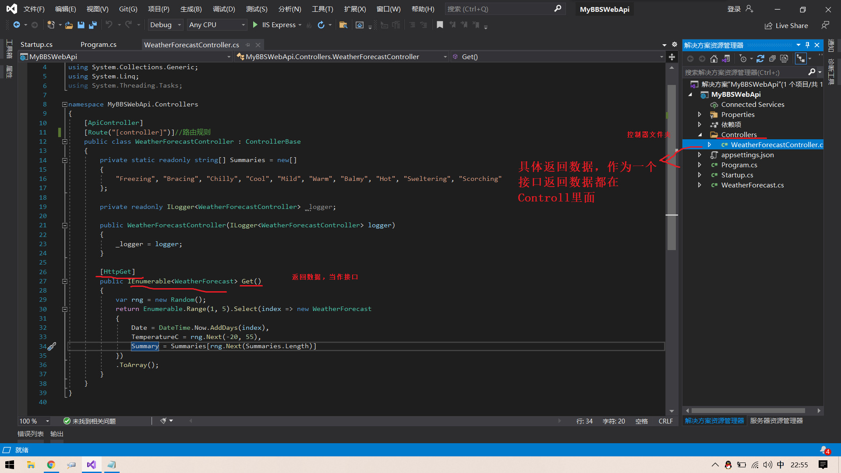Image resolution: width=841 pixels, height=473 pixels.
Task: Click the code cleanup brush icon in editor footer
Action: [x=163, y=421]
